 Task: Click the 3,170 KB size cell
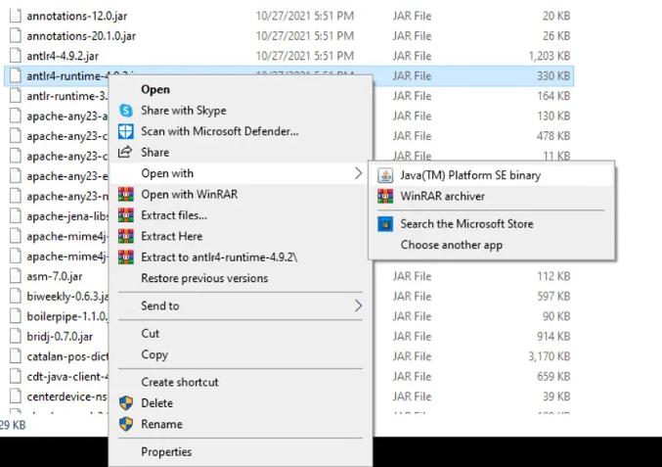click(x=550, y=356)
